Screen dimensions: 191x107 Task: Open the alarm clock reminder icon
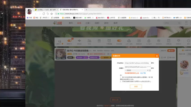coord(109,41)
